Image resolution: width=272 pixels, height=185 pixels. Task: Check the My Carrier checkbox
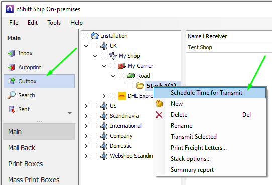[112, 66]
